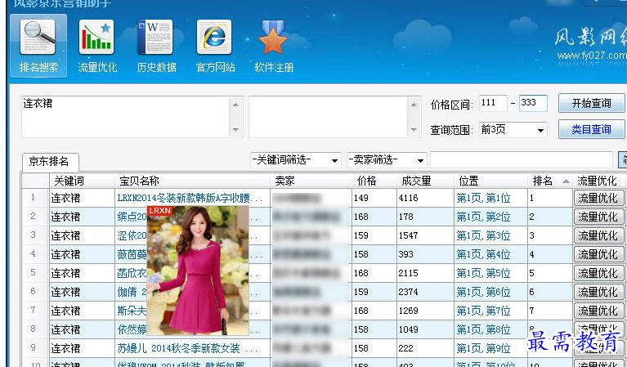
Task: Sort by the 价格 column header
Action: pyautogui.click(x=374, y=181)
